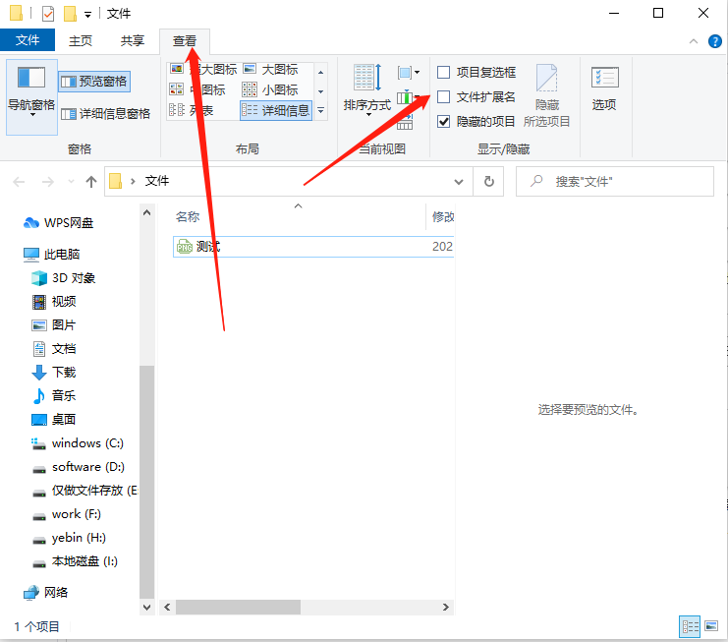This screenshot has height=642, width=728.
Task: Open 仅做文件存放 (E:) drive
Action: pyautogui.click(x=84, y=491)
